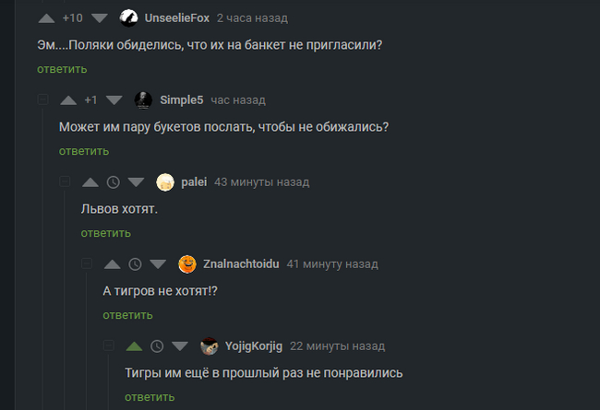
Task: Click the clock icon on palei's comment
Action: point(113,182)
